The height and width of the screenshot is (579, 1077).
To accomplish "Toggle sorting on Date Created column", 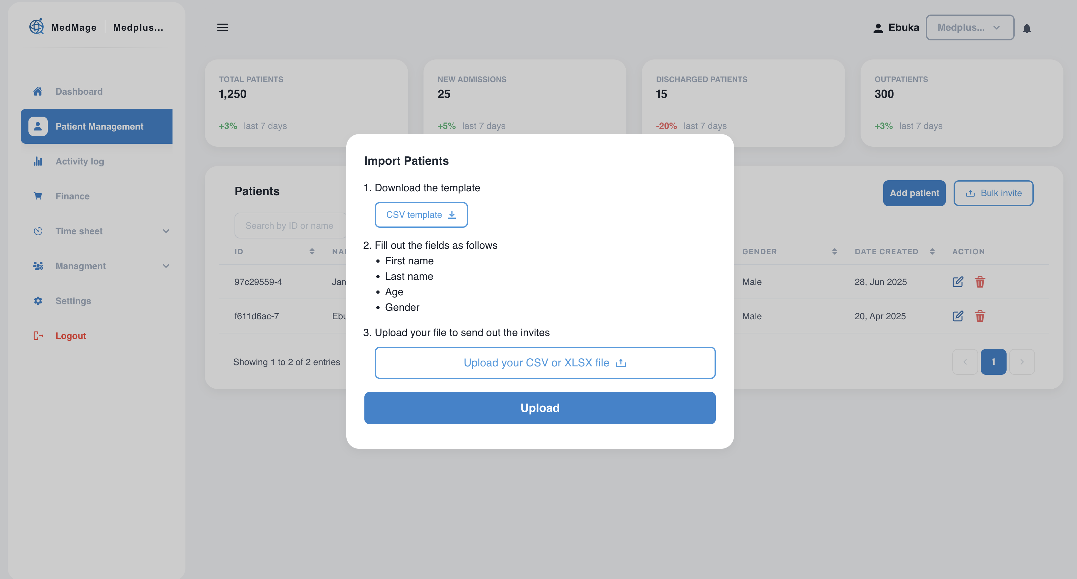I will [x=932, y=251].
